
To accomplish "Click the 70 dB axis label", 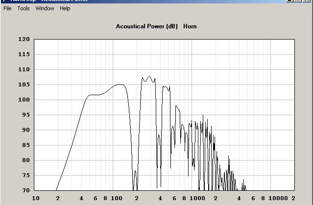I will point(26,190).
